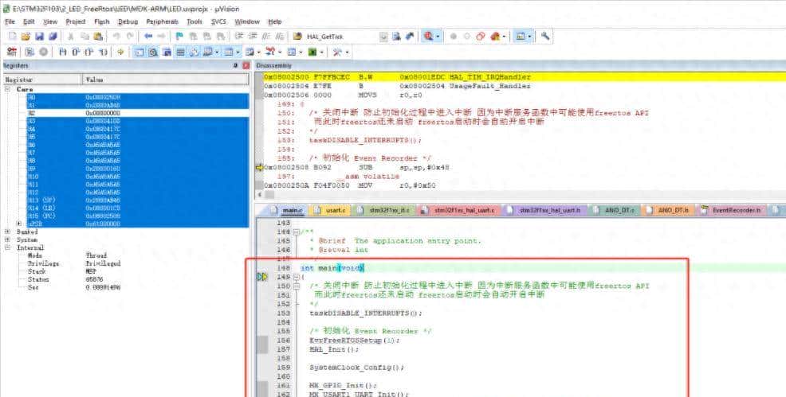786x397 pixels.
Task: Switch to the EventRecorder.h tab
Action: (731, 211)
